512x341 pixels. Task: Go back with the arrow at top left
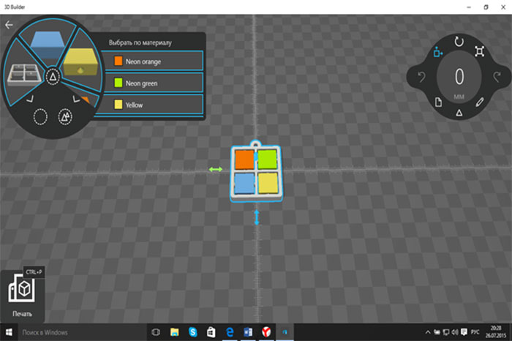pos(9,25)
